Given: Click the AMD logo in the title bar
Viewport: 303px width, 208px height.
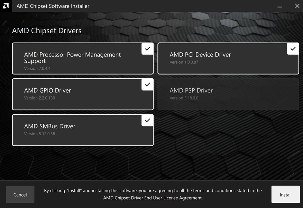Looking at the screenshot, I should 5,6.
